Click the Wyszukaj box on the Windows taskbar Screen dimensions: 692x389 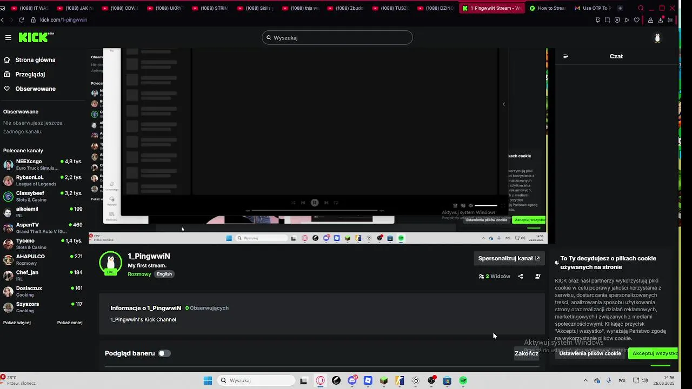[257, 380]
